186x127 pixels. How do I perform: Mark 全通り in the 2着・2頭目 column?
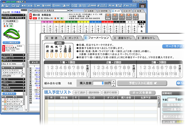point(134,75)
